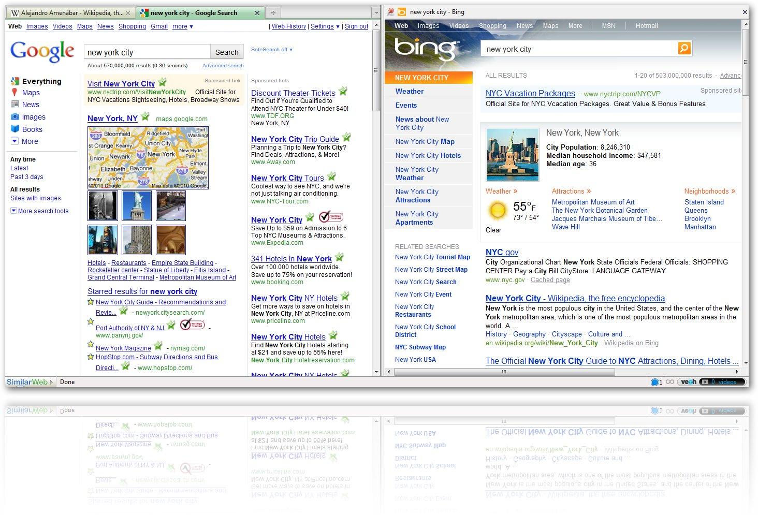This screenshot has height=515, width=758.
Task: Click the green badge next to 'New York, NY' result
Action: (x=145, y=117)
